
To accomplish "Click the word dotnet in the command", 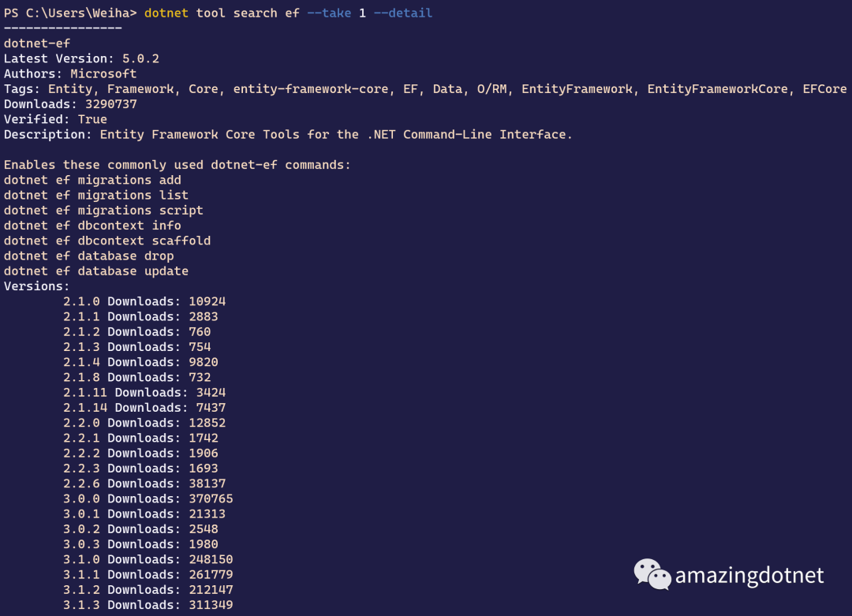I will pyautogui.click(x=166, y=13).
